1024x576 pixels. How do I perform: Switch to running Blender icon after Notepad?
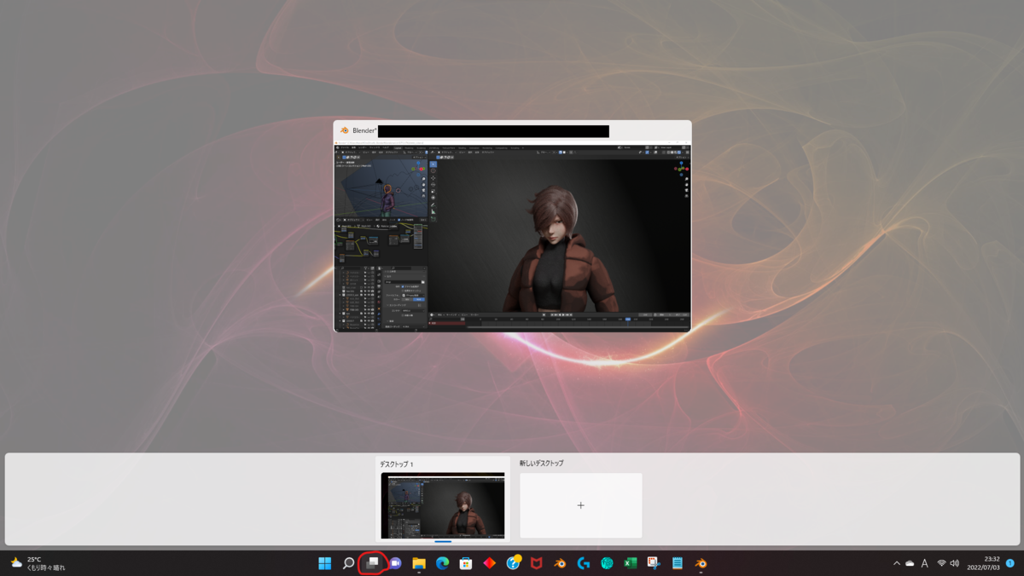coord(701,563)
